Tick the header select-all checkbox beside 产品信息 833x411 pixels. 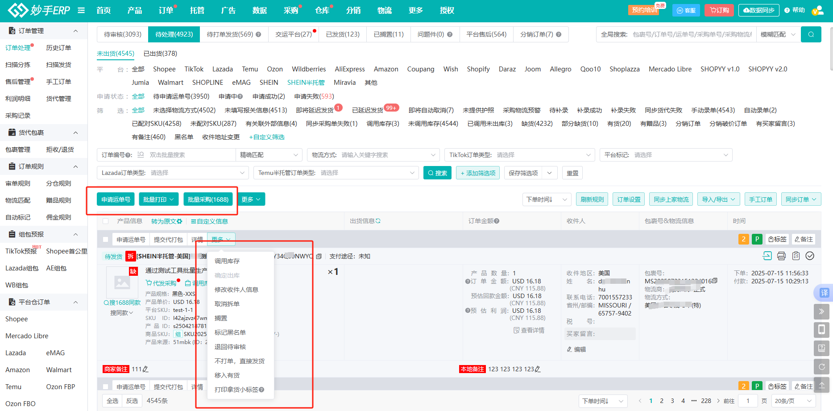pos(106,221)
